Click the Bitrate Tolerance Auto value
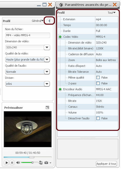Screen dimensions: 121x169 [99, 72]
